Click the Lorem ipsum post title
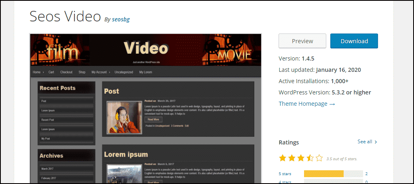414x184 pixels. coord(126,155)
